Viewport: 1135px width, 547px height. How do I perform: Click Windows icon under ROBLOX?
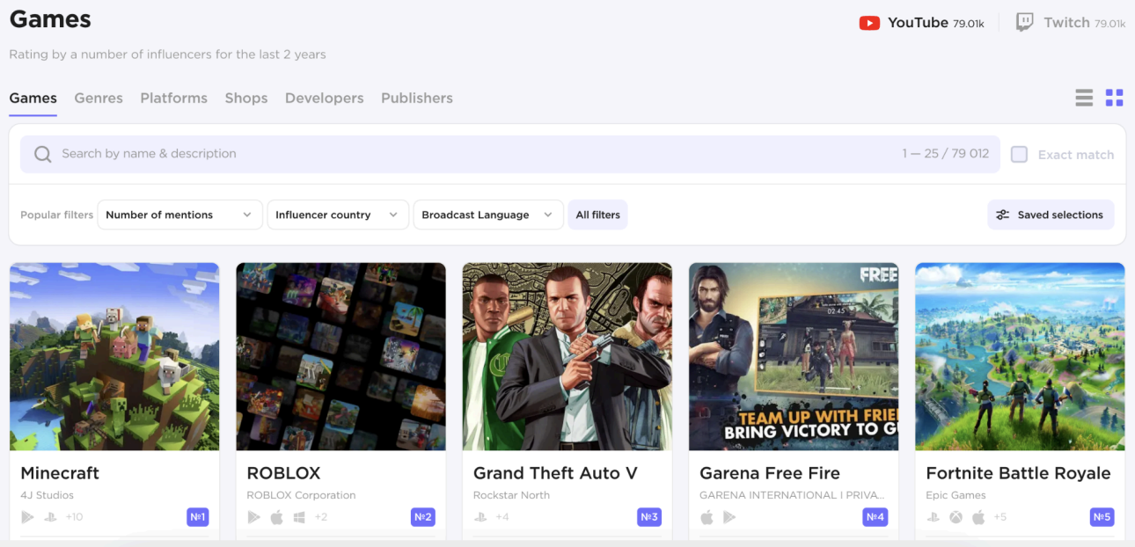click(x=299, y=517)
